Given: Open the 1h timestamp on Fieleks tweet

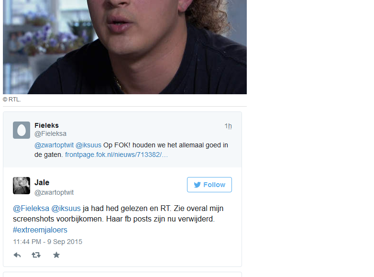Looking at the screenshot, I should tap(228, 126).
